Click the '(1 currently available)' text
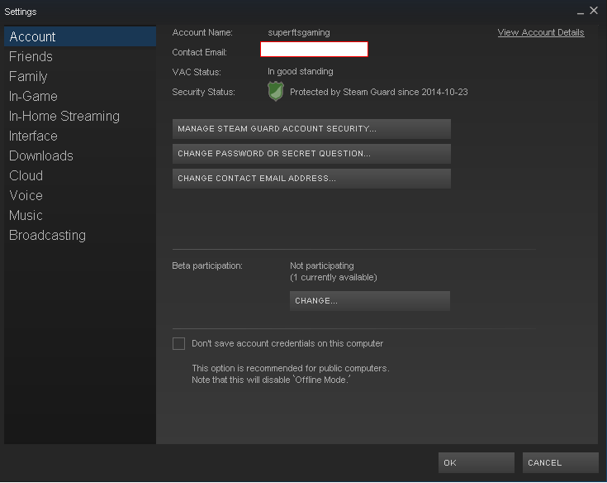Screen dimensions: 607x483 [x=334, y=278]
